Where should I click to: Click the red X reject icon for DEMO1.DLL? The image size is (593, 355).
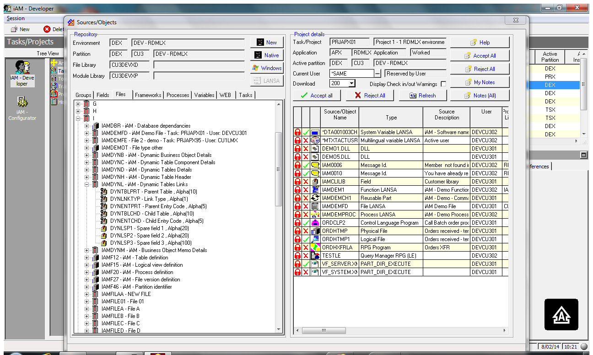pyautogui.click(x=306, y=149)
